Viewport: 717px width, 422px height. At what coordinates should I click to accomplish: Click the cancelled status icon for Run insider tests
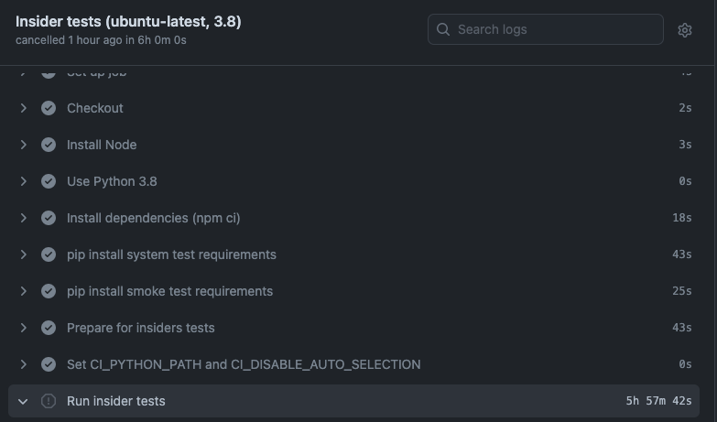[x=49, y=401]
